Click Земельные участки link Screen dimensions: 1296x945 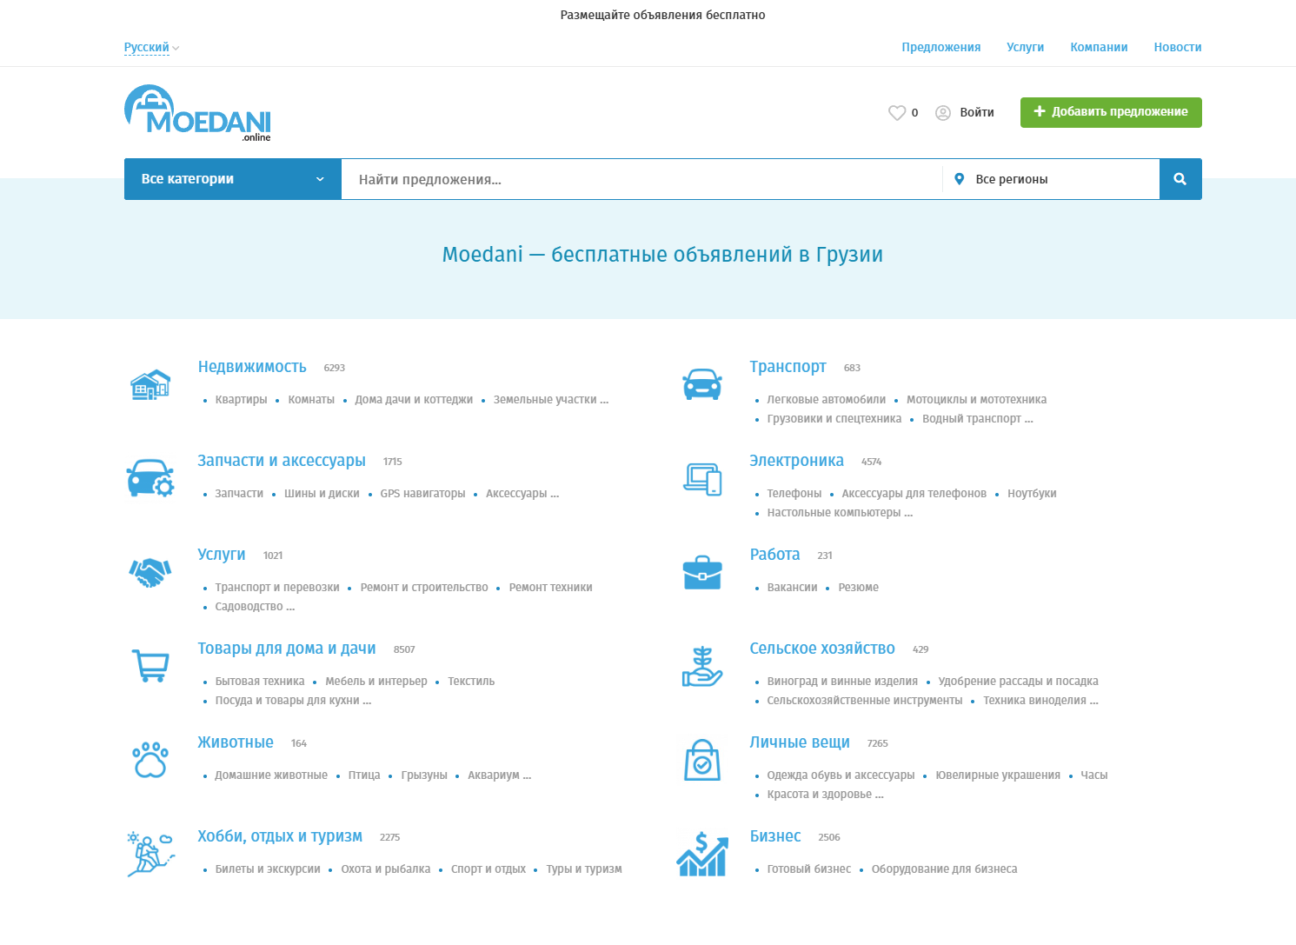tap(551, 400)
